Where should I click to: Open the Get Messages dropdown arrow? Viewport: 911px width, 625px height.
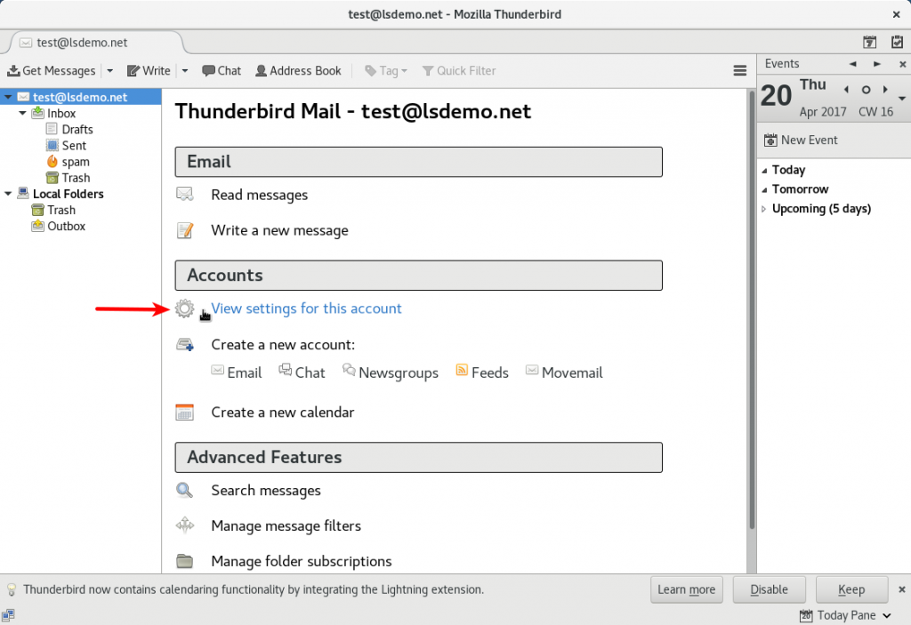click(109, 71)
